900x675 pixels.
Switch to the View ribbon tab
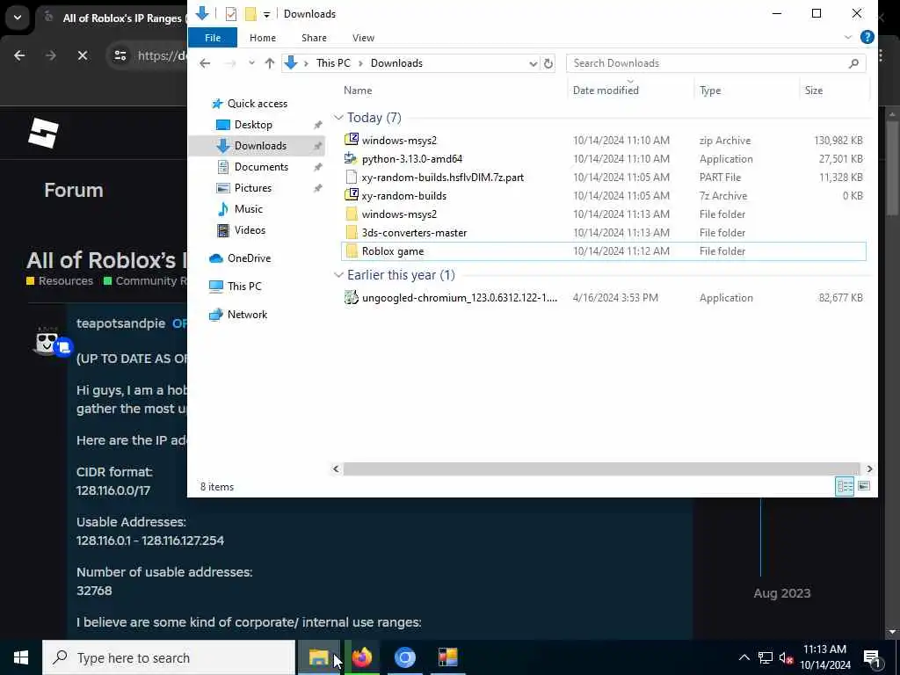point(363,38)
